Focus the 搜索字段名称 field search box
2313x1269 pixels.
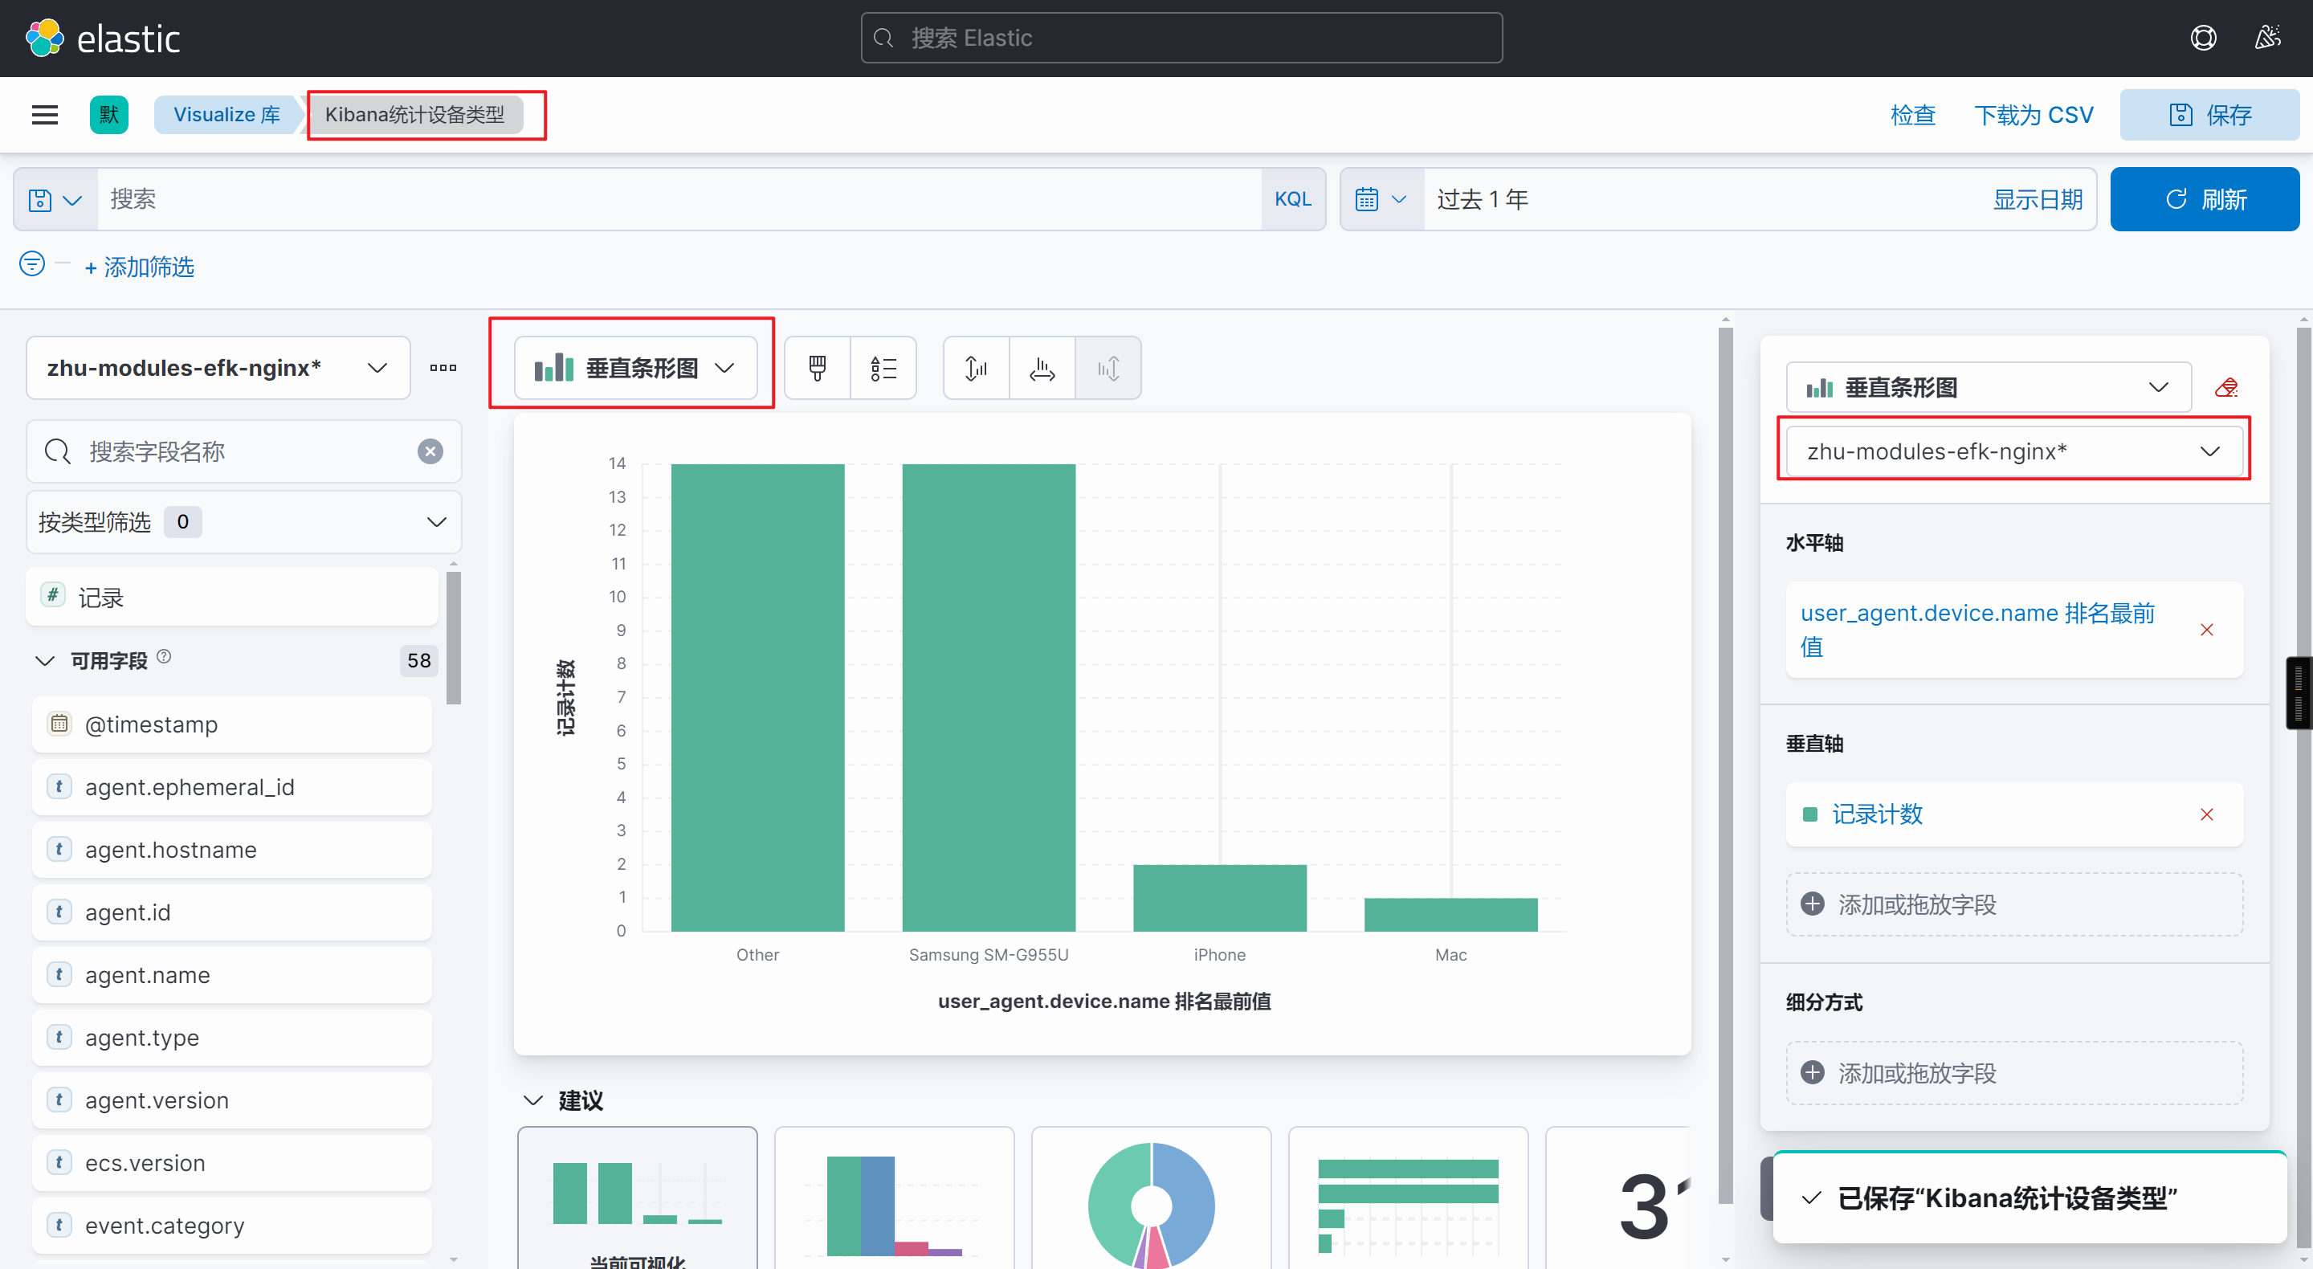pyautogui.click(x=244, y=451)
